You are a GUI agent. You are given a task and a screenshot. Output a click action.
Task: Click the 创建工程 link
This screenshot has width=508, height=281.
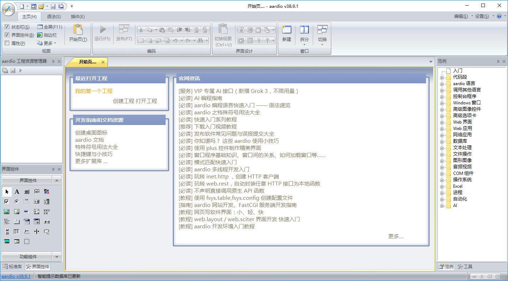(124, 101)
